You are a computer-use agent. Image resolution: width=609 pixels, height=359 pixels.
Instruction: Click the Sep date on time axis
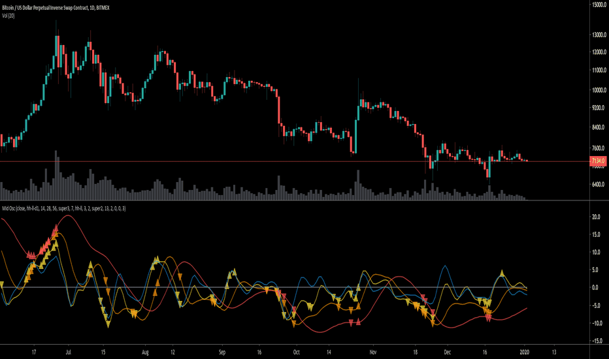point(222,352)
